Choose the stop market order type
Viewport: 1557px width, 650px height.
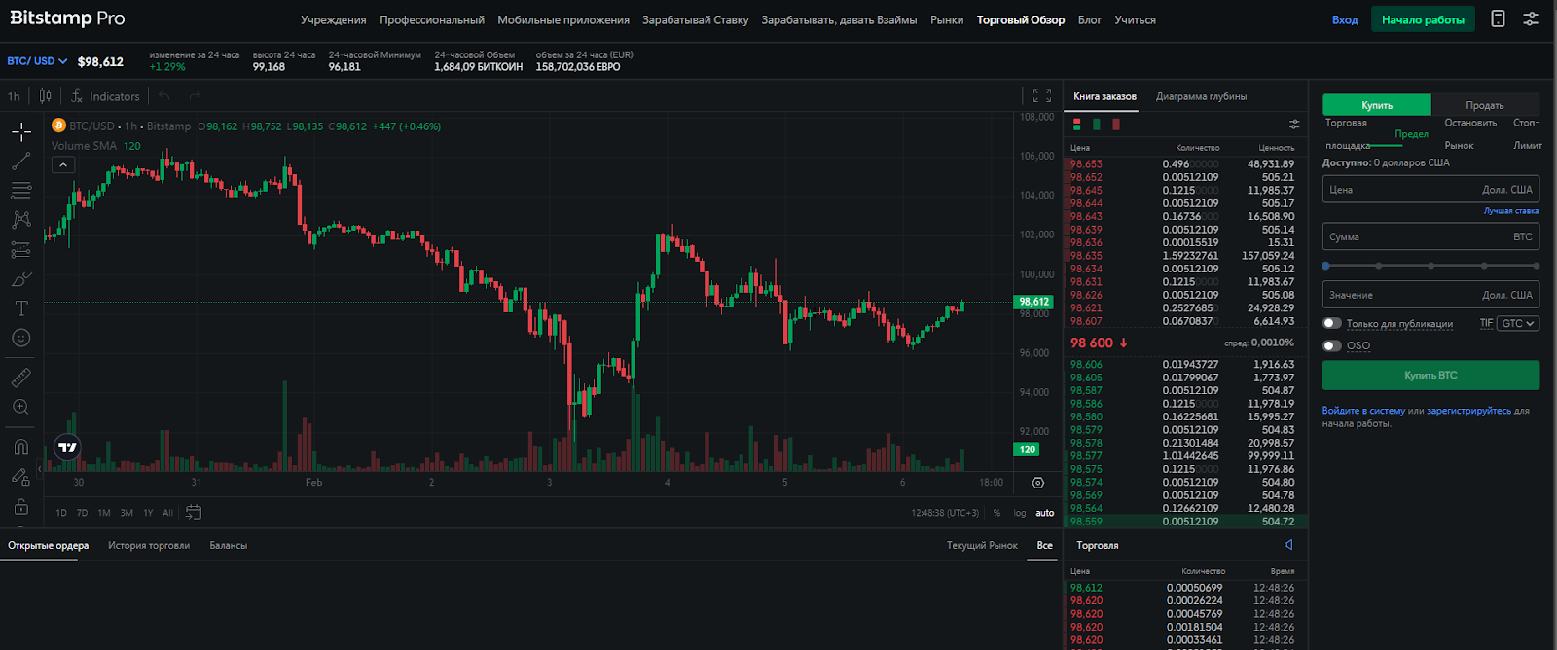point(1469,134)
